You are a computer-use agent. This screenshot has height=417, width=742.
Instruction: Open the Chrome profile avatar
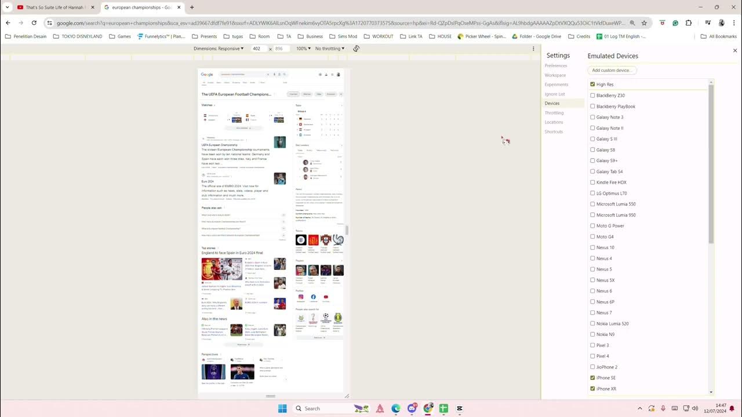(x=721, y=23)
